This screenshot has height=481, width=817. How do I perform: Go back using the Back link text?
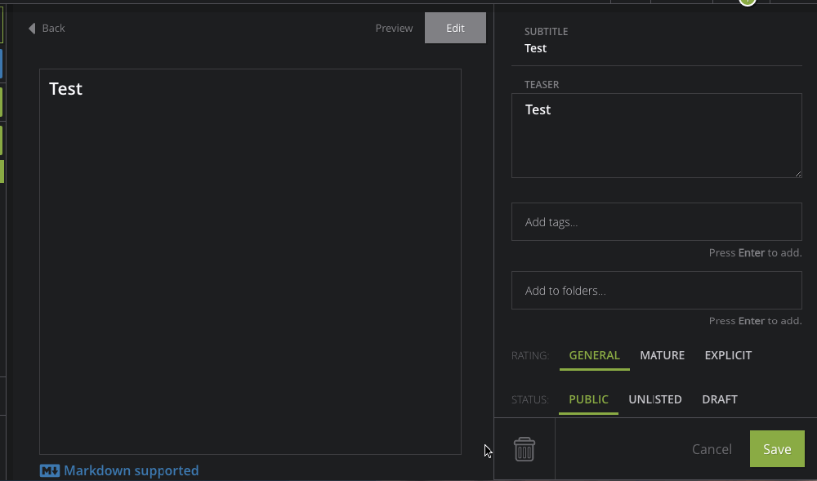(x=53, y=29)
